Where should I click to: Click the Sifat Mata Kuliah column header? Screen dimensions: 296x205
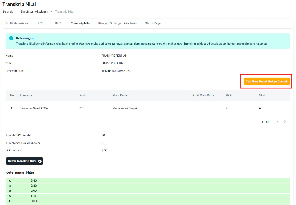(204, 95)
